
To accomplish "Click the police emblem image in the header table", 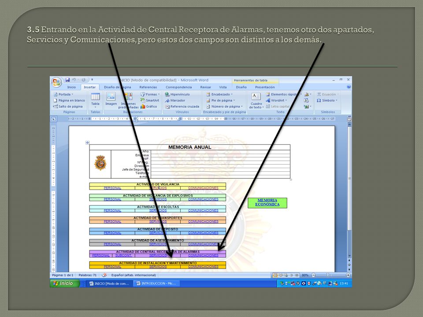I will tap(100, 163).
